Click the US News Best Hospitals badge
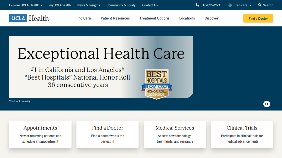The image size is (282, 158). [x=156, y=84]
